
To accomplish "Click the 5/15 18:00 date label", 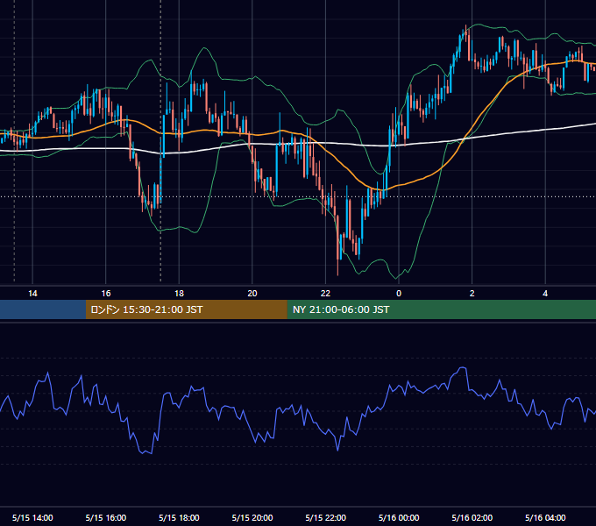I will click(179, 517).
